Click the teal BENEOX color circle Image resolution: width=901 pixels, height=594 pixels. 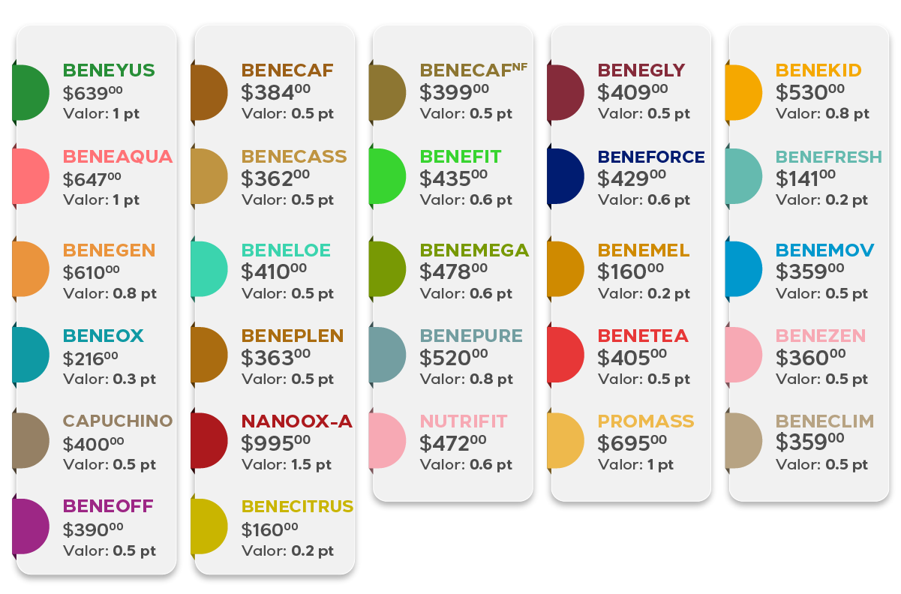click(x=31, y=355)
